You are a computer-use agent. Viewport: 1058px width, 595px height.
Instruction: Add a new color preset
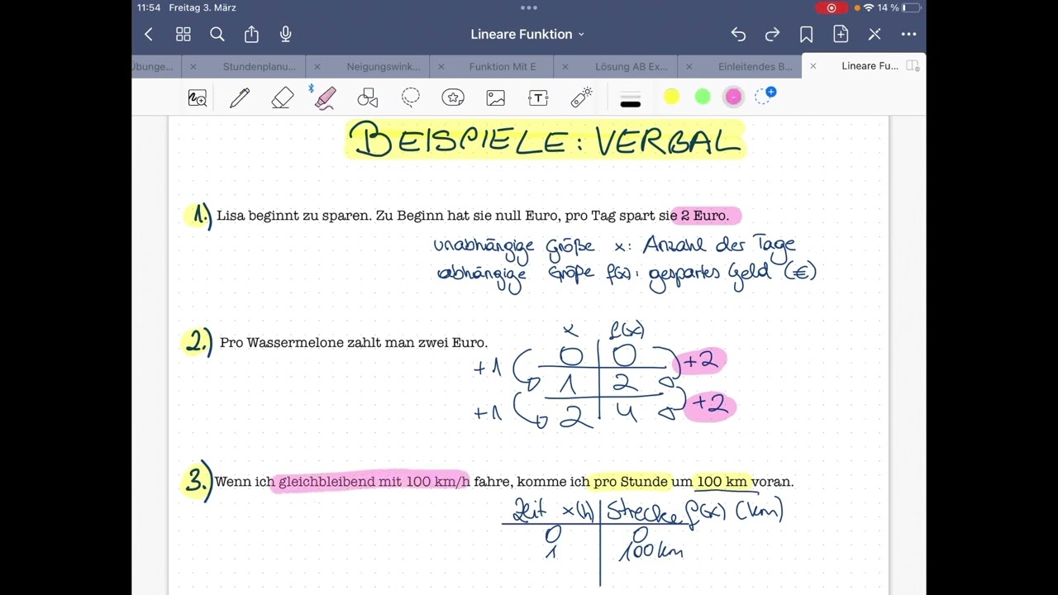coord(765,96)
